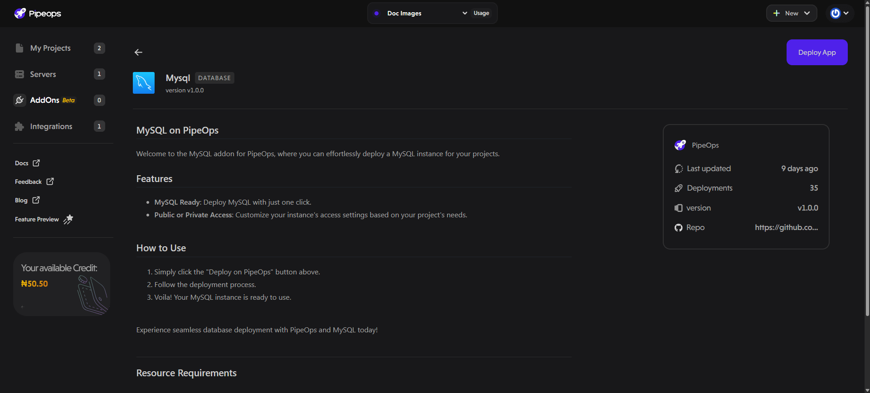Click the My Projects document icon
The height and width of the screenshot is (393, 870).
[19, 48]
